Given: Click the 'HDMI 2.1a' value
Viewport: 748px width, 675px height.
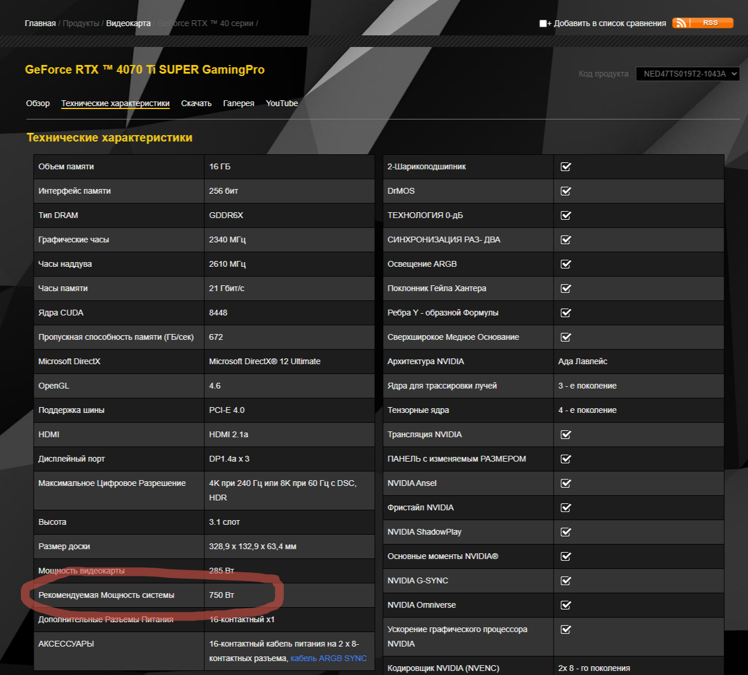Looking at the screenshot, I should pos(229,434).
